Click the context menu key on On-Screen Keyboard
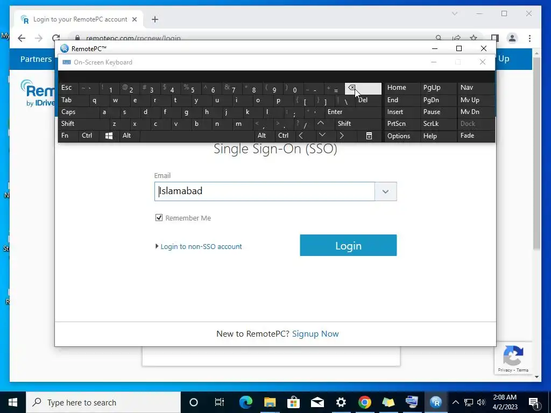The height and width of the screenshot is (413, 551). click(369, 136)
